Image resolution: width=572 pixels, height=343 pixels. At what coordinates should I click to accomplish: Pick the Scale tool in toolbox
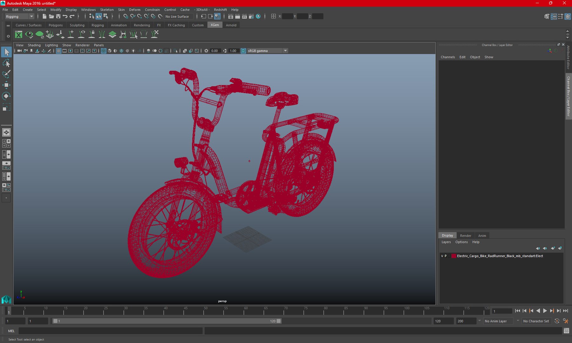click(x=6, y=107)
